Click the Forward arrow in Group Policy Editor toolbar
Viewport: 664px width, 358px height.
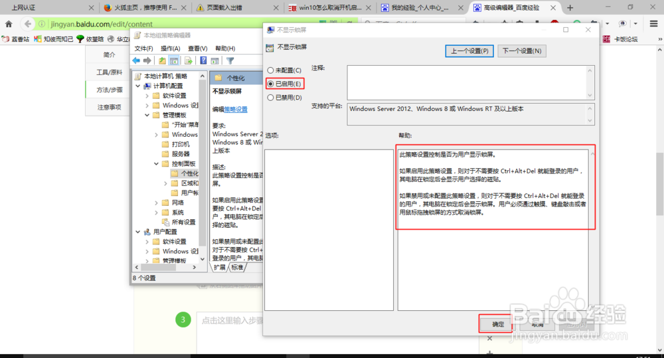pos(147,60)
